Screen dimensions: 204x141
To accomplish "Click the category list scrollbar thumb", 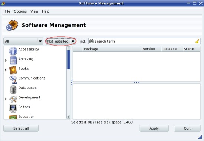I will (x=68, y=60).
